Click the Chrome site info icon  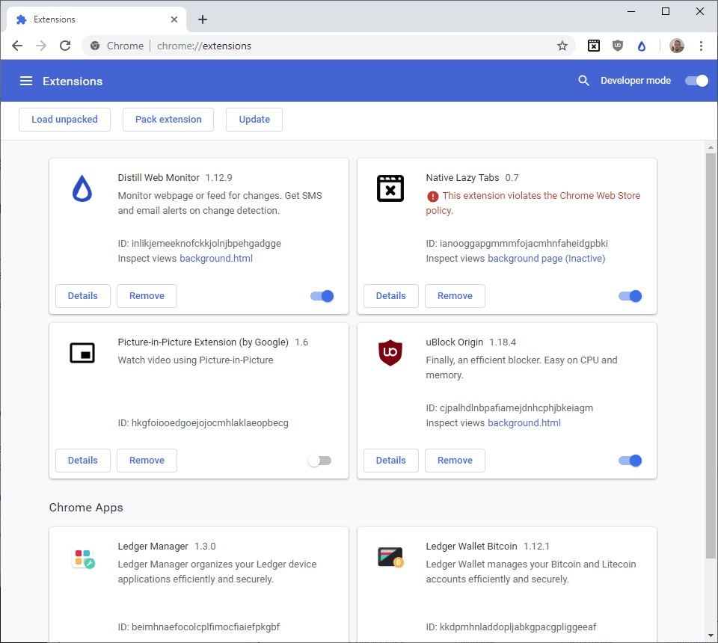point(95,46)
